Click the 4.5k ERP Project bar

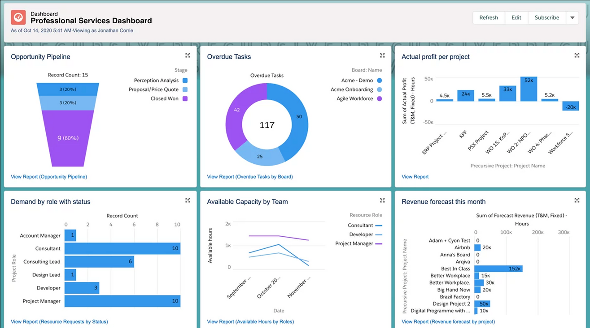(x=445, y=100)
